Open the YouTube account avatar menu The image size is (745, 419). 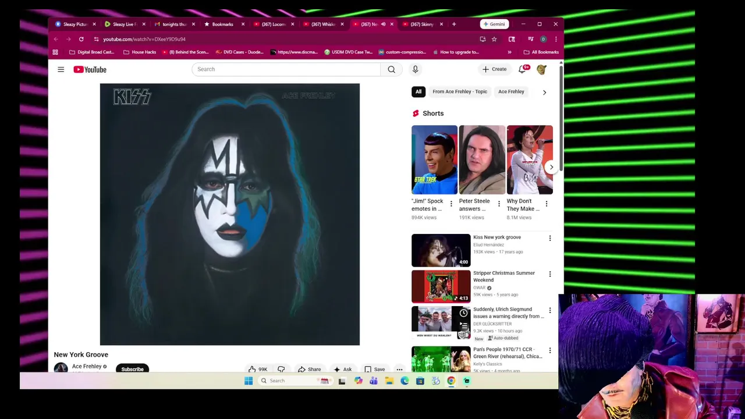coord(542,69)
